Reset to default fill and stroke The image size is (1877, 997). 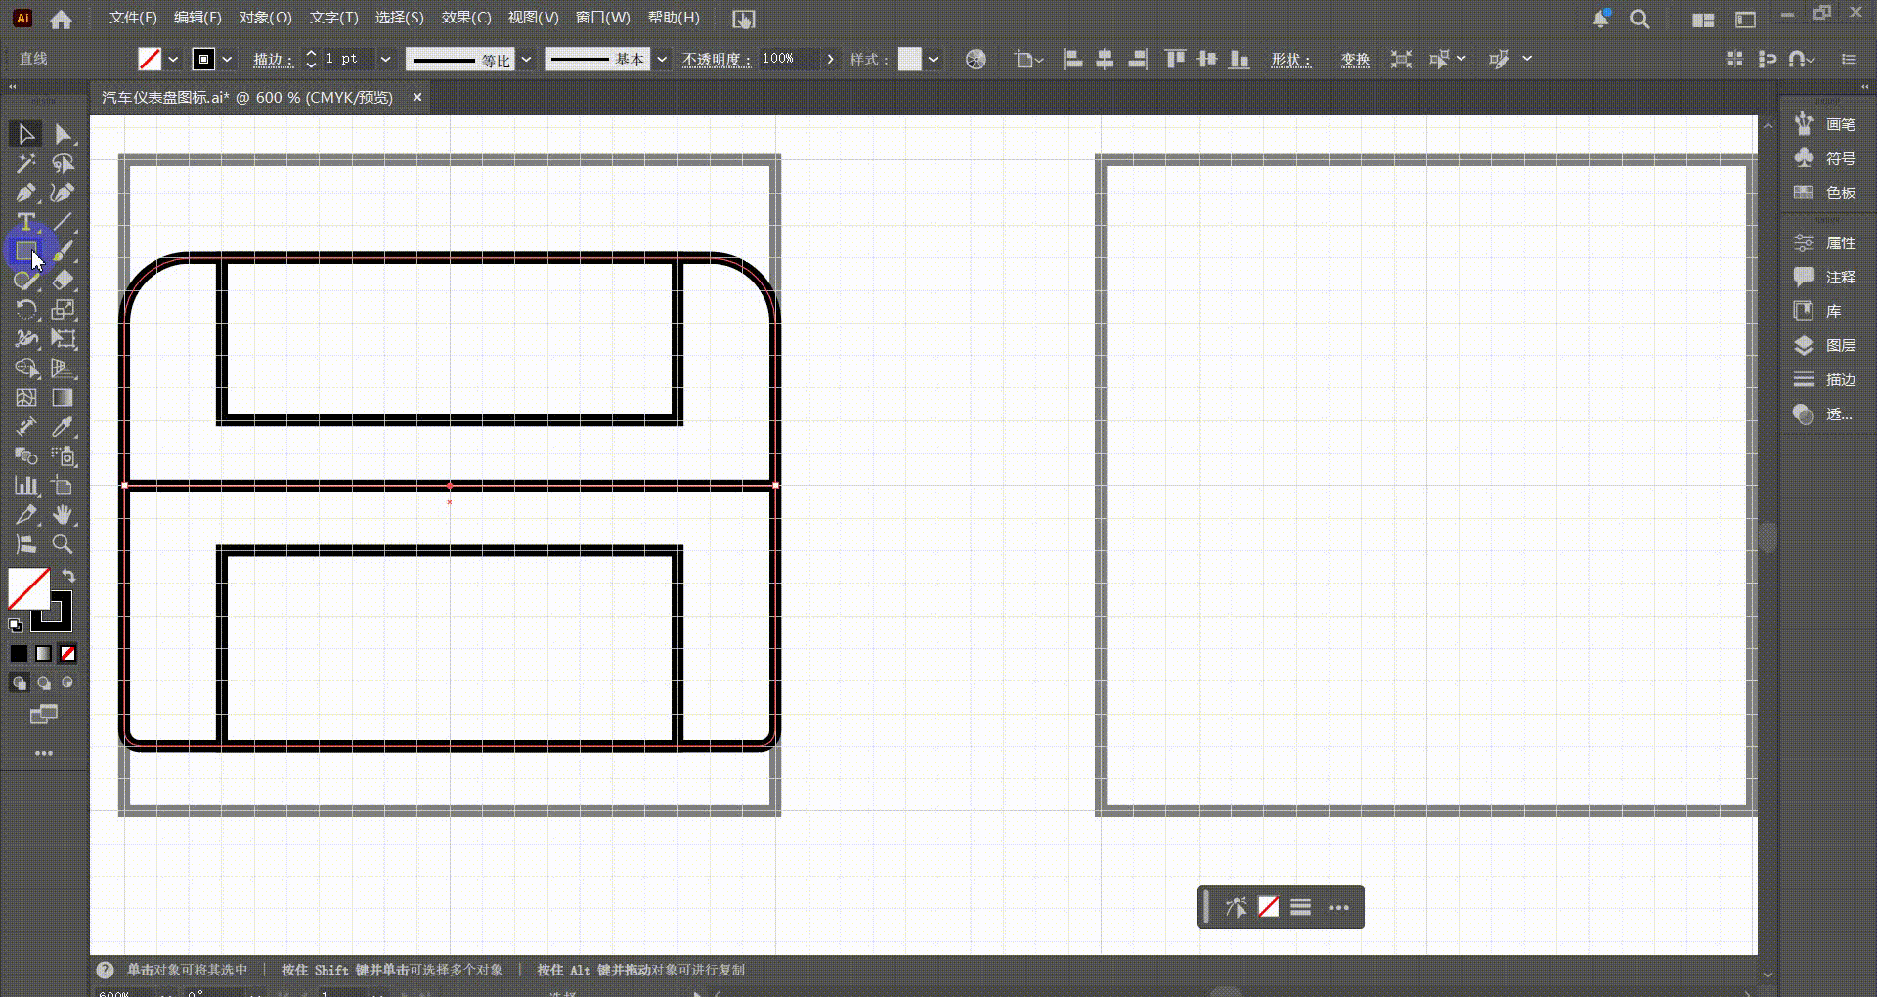16,626
